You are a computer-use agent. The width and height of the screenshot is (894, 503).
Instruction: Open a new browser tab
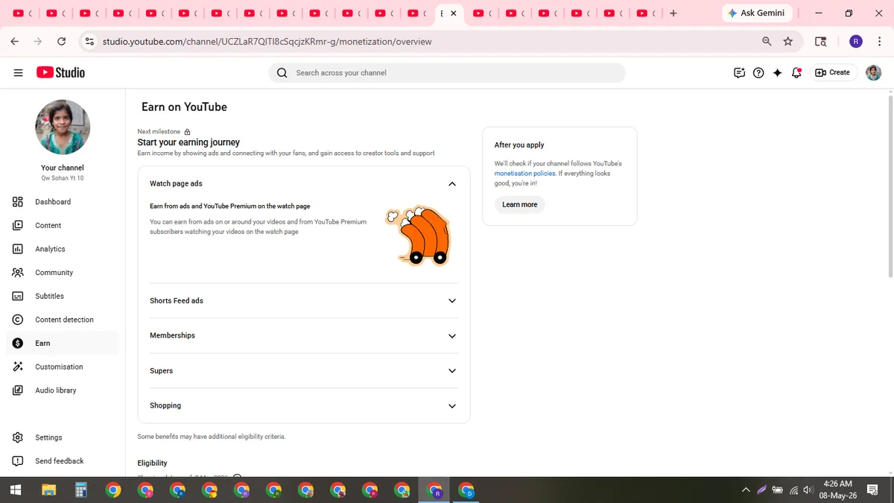coord(673,13)
